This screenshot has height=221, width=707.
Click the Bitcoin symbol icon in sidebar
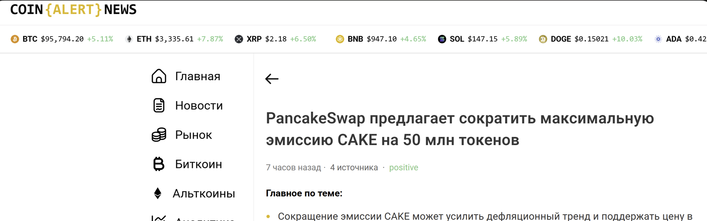click(158, 164)
